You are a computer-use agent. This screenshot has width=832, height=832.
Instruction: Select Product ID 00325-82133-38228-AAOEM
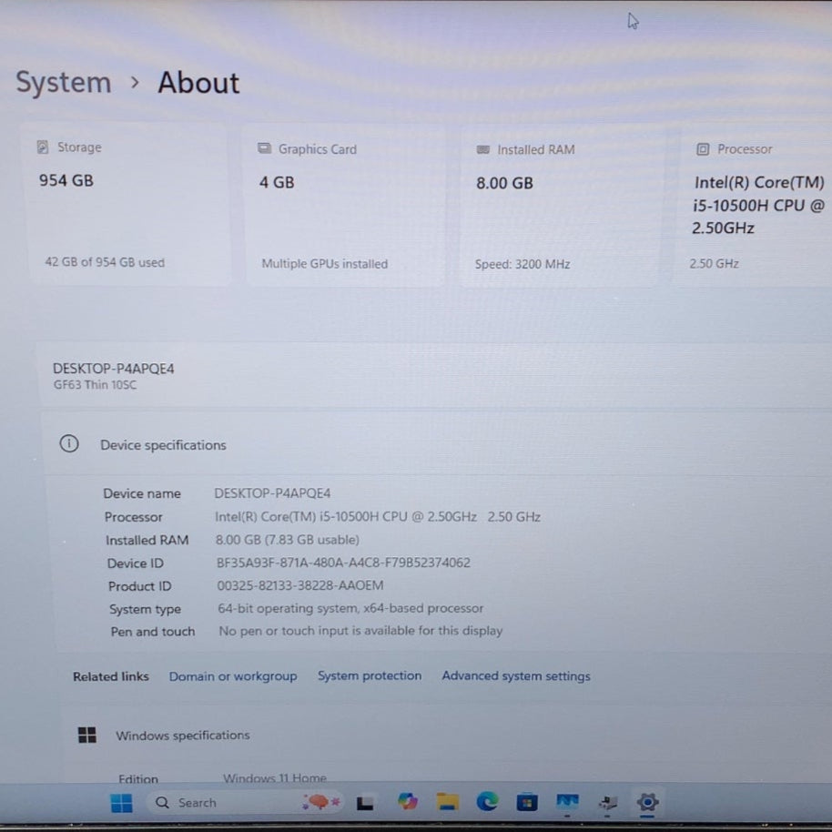tap(300, 585)
